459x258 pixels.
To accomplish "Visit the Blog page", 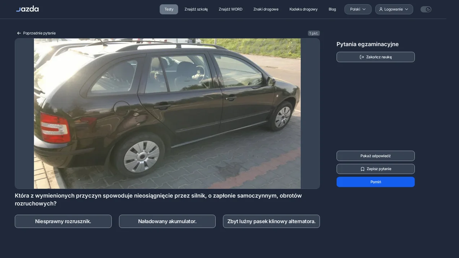I will click(332, 9).
